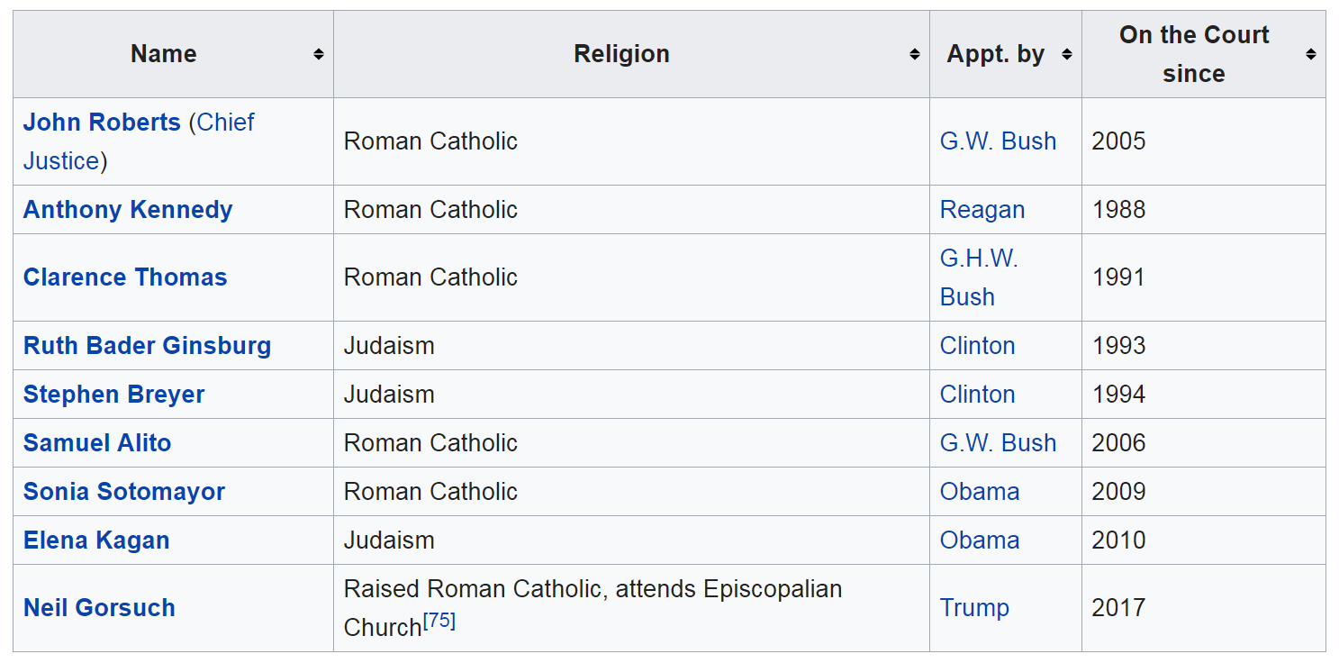
Task: Open Trump appointer link
Action: tap(974, 608)
